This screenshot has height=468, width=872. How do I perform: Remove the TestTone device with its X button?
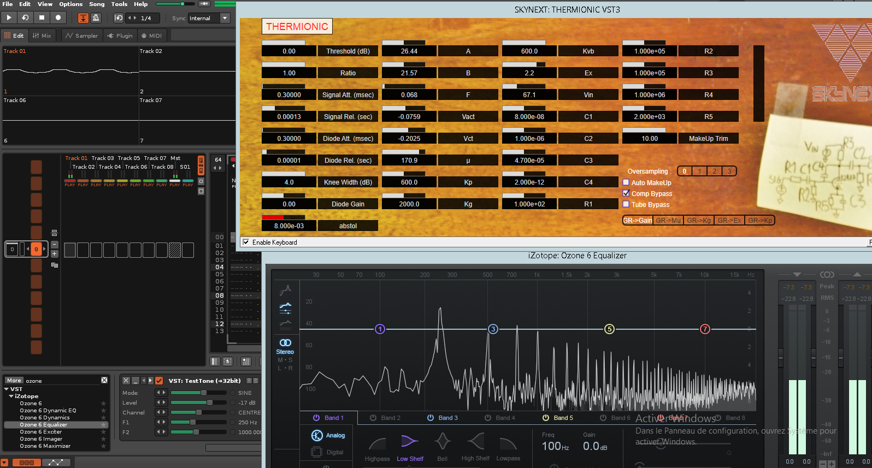click(x=126, y=381)
